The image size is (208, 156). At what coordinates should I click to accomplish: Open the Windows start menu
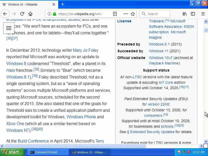coord(12,152)
